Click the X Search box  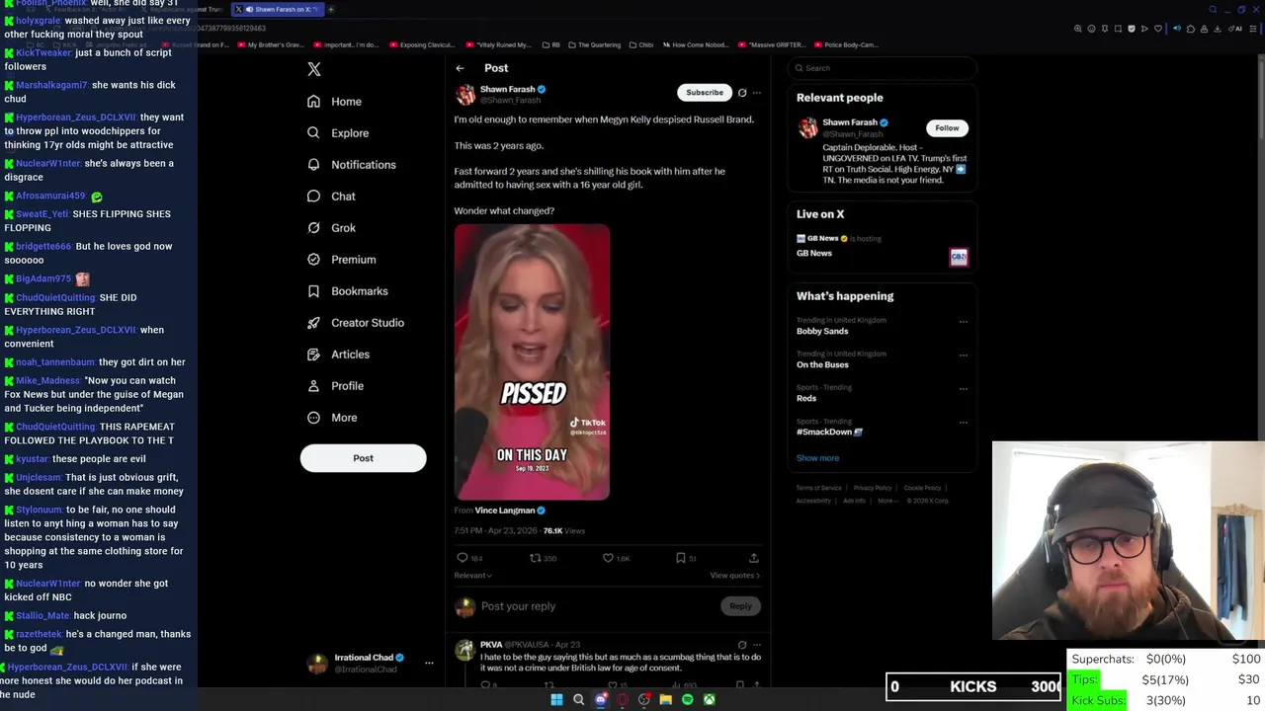click(x=883, y=68)
